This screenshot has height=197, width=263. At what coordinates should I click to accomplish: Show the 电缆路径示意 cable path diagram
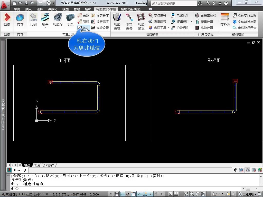(245, 28)
